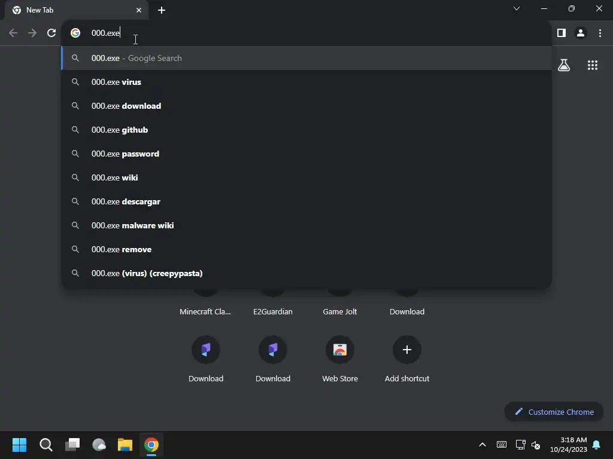Select the '000.exe wiki' suggestion

click(306, 178)
